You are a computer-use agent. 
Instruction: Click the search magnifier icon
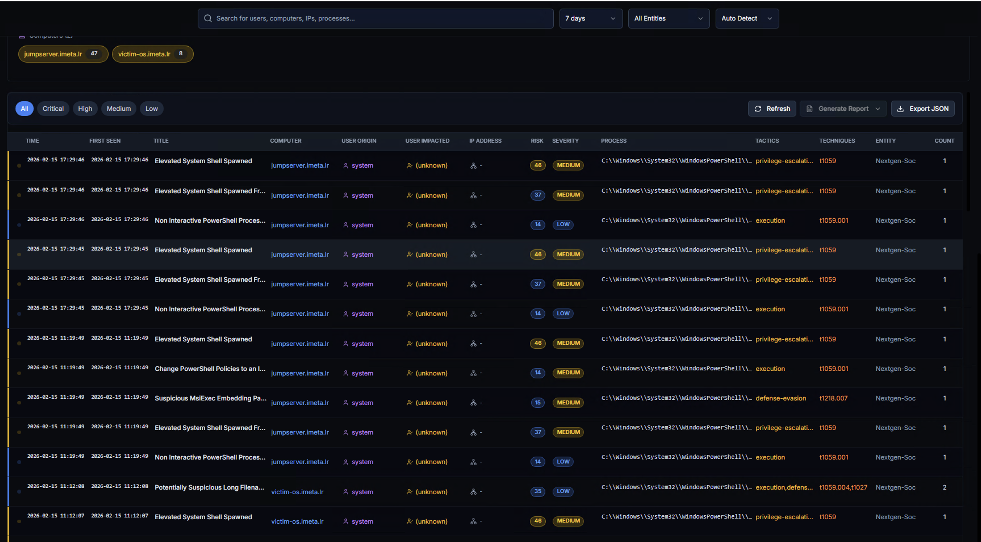pyautogui.click(x=208, y=18)
